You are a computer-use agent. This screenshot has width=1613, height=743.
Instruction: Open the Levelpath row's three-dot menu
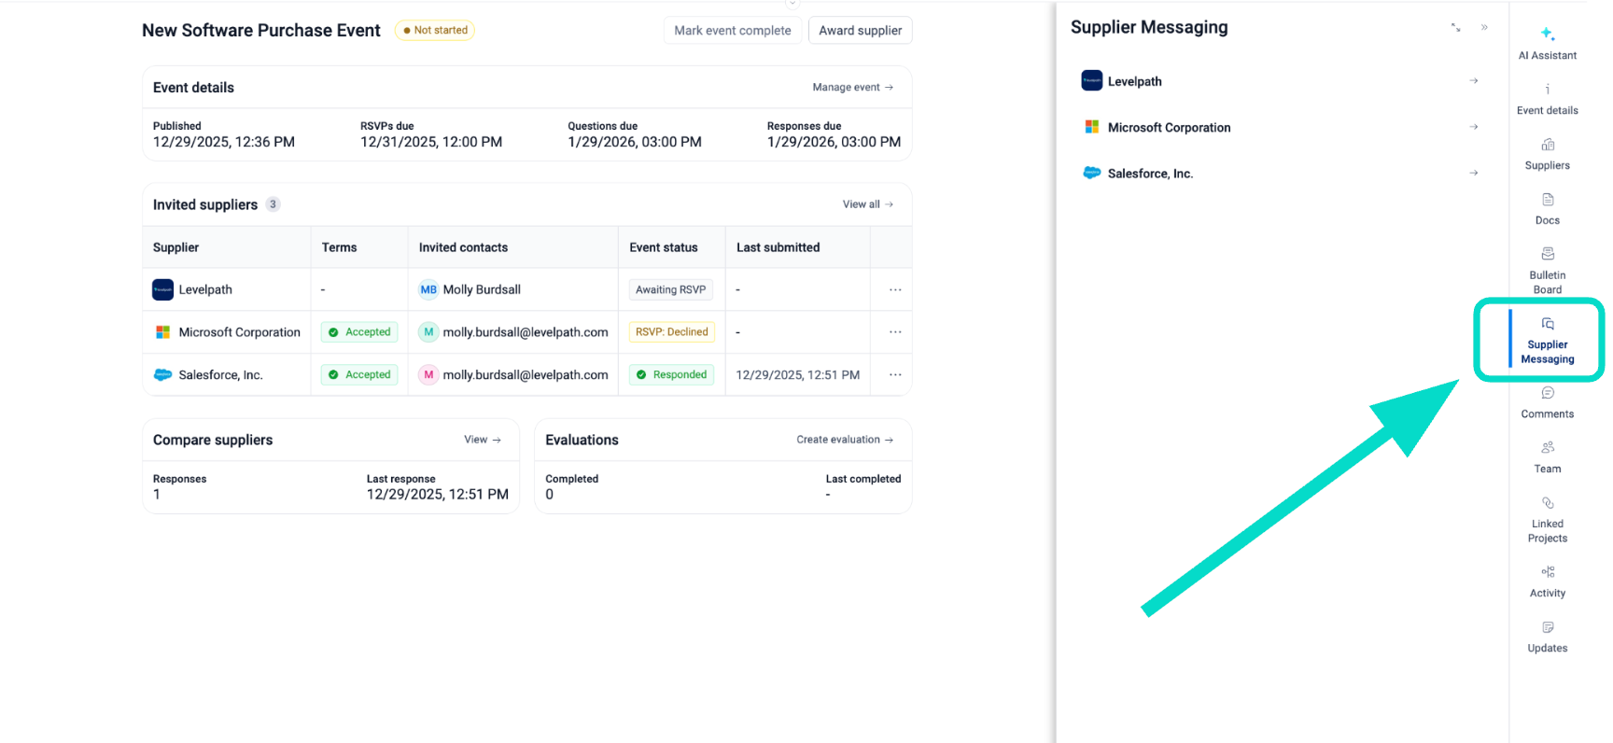[x=895, y=290]
